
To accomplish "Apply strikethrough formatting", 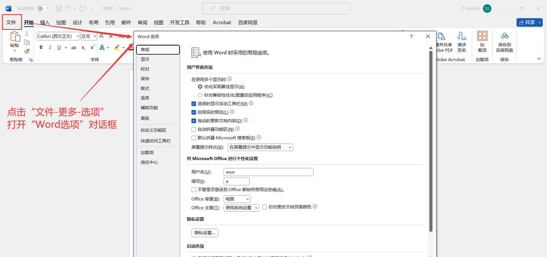I will [x=74, y=47].
